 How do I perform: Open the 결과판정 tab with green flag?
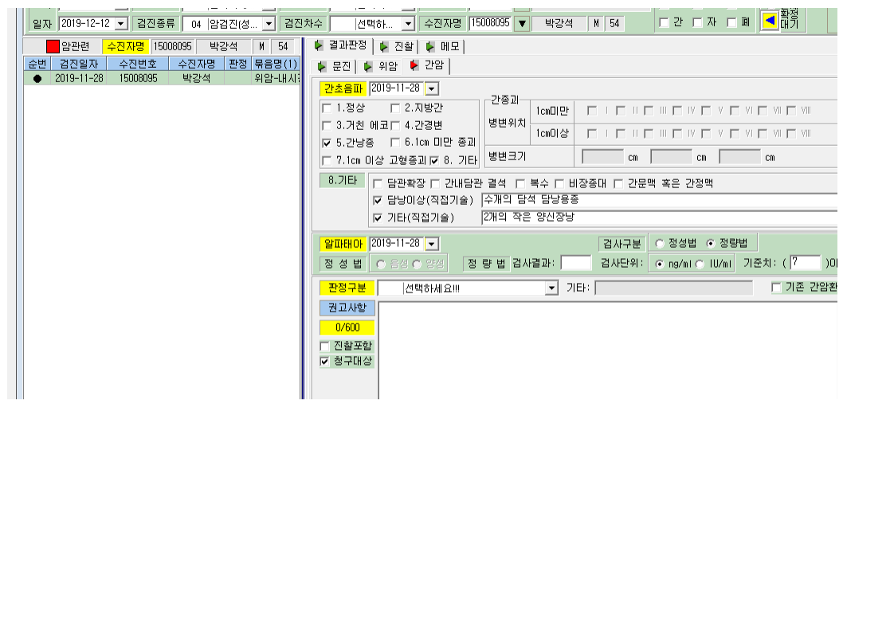click(x=343, y=45)
